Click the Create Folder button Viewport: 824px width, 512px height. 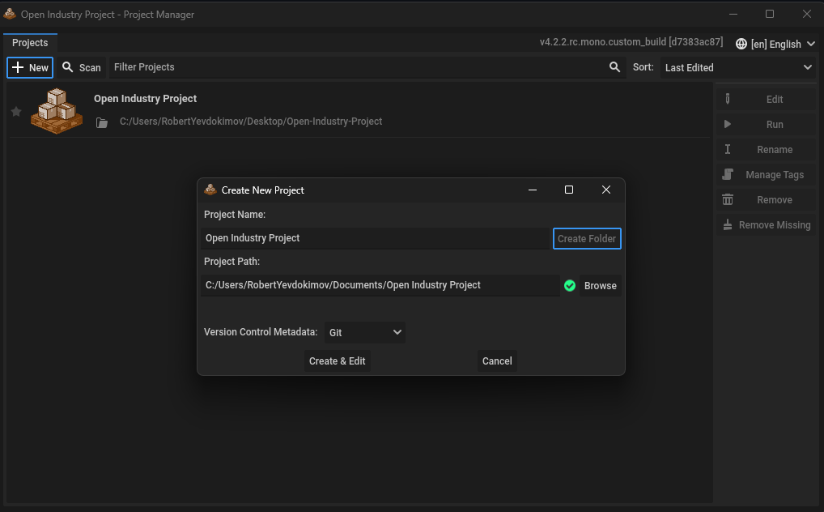[x=587, y=238]
